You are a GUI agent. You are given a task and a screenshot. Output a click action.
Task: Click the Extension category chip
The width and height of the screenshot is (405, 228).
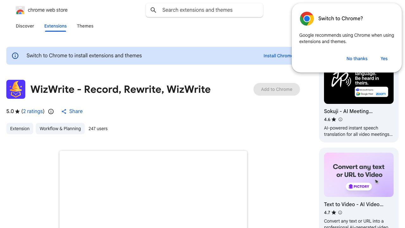coord(20,129)
